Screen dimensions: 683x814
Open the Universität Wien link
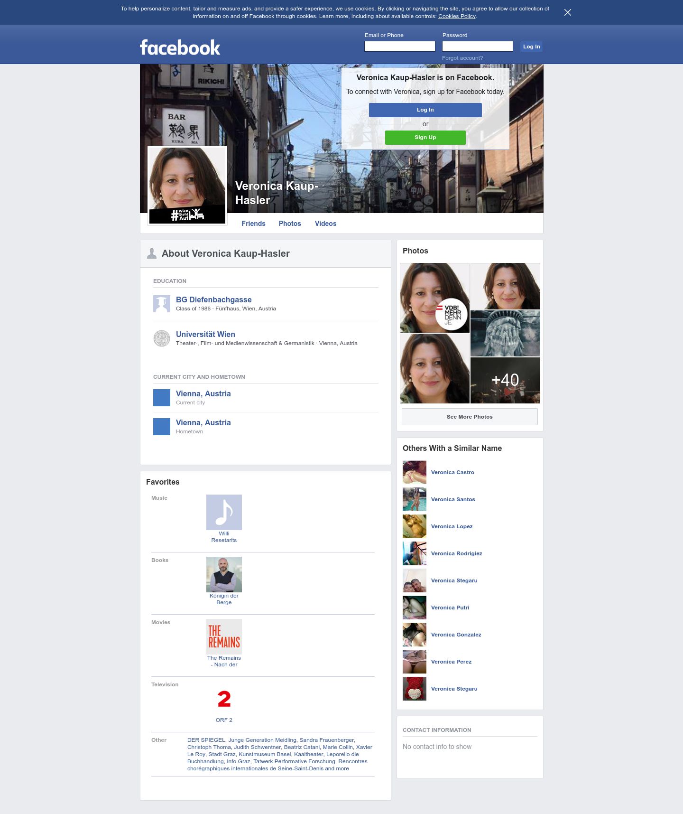[x=205, y=334]
